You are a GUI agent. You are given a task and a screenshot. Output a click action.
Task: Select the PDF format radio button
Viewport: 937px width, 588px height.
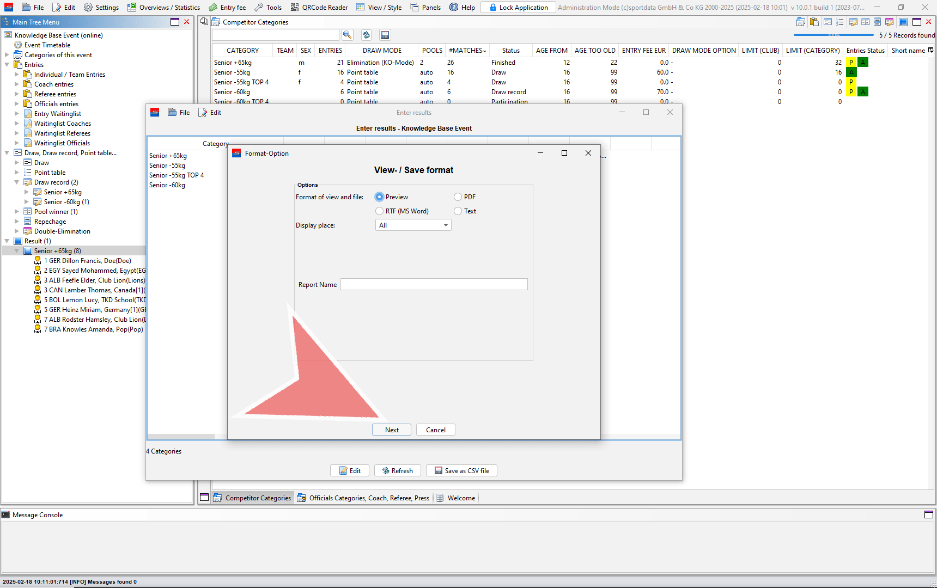point(458,197)
